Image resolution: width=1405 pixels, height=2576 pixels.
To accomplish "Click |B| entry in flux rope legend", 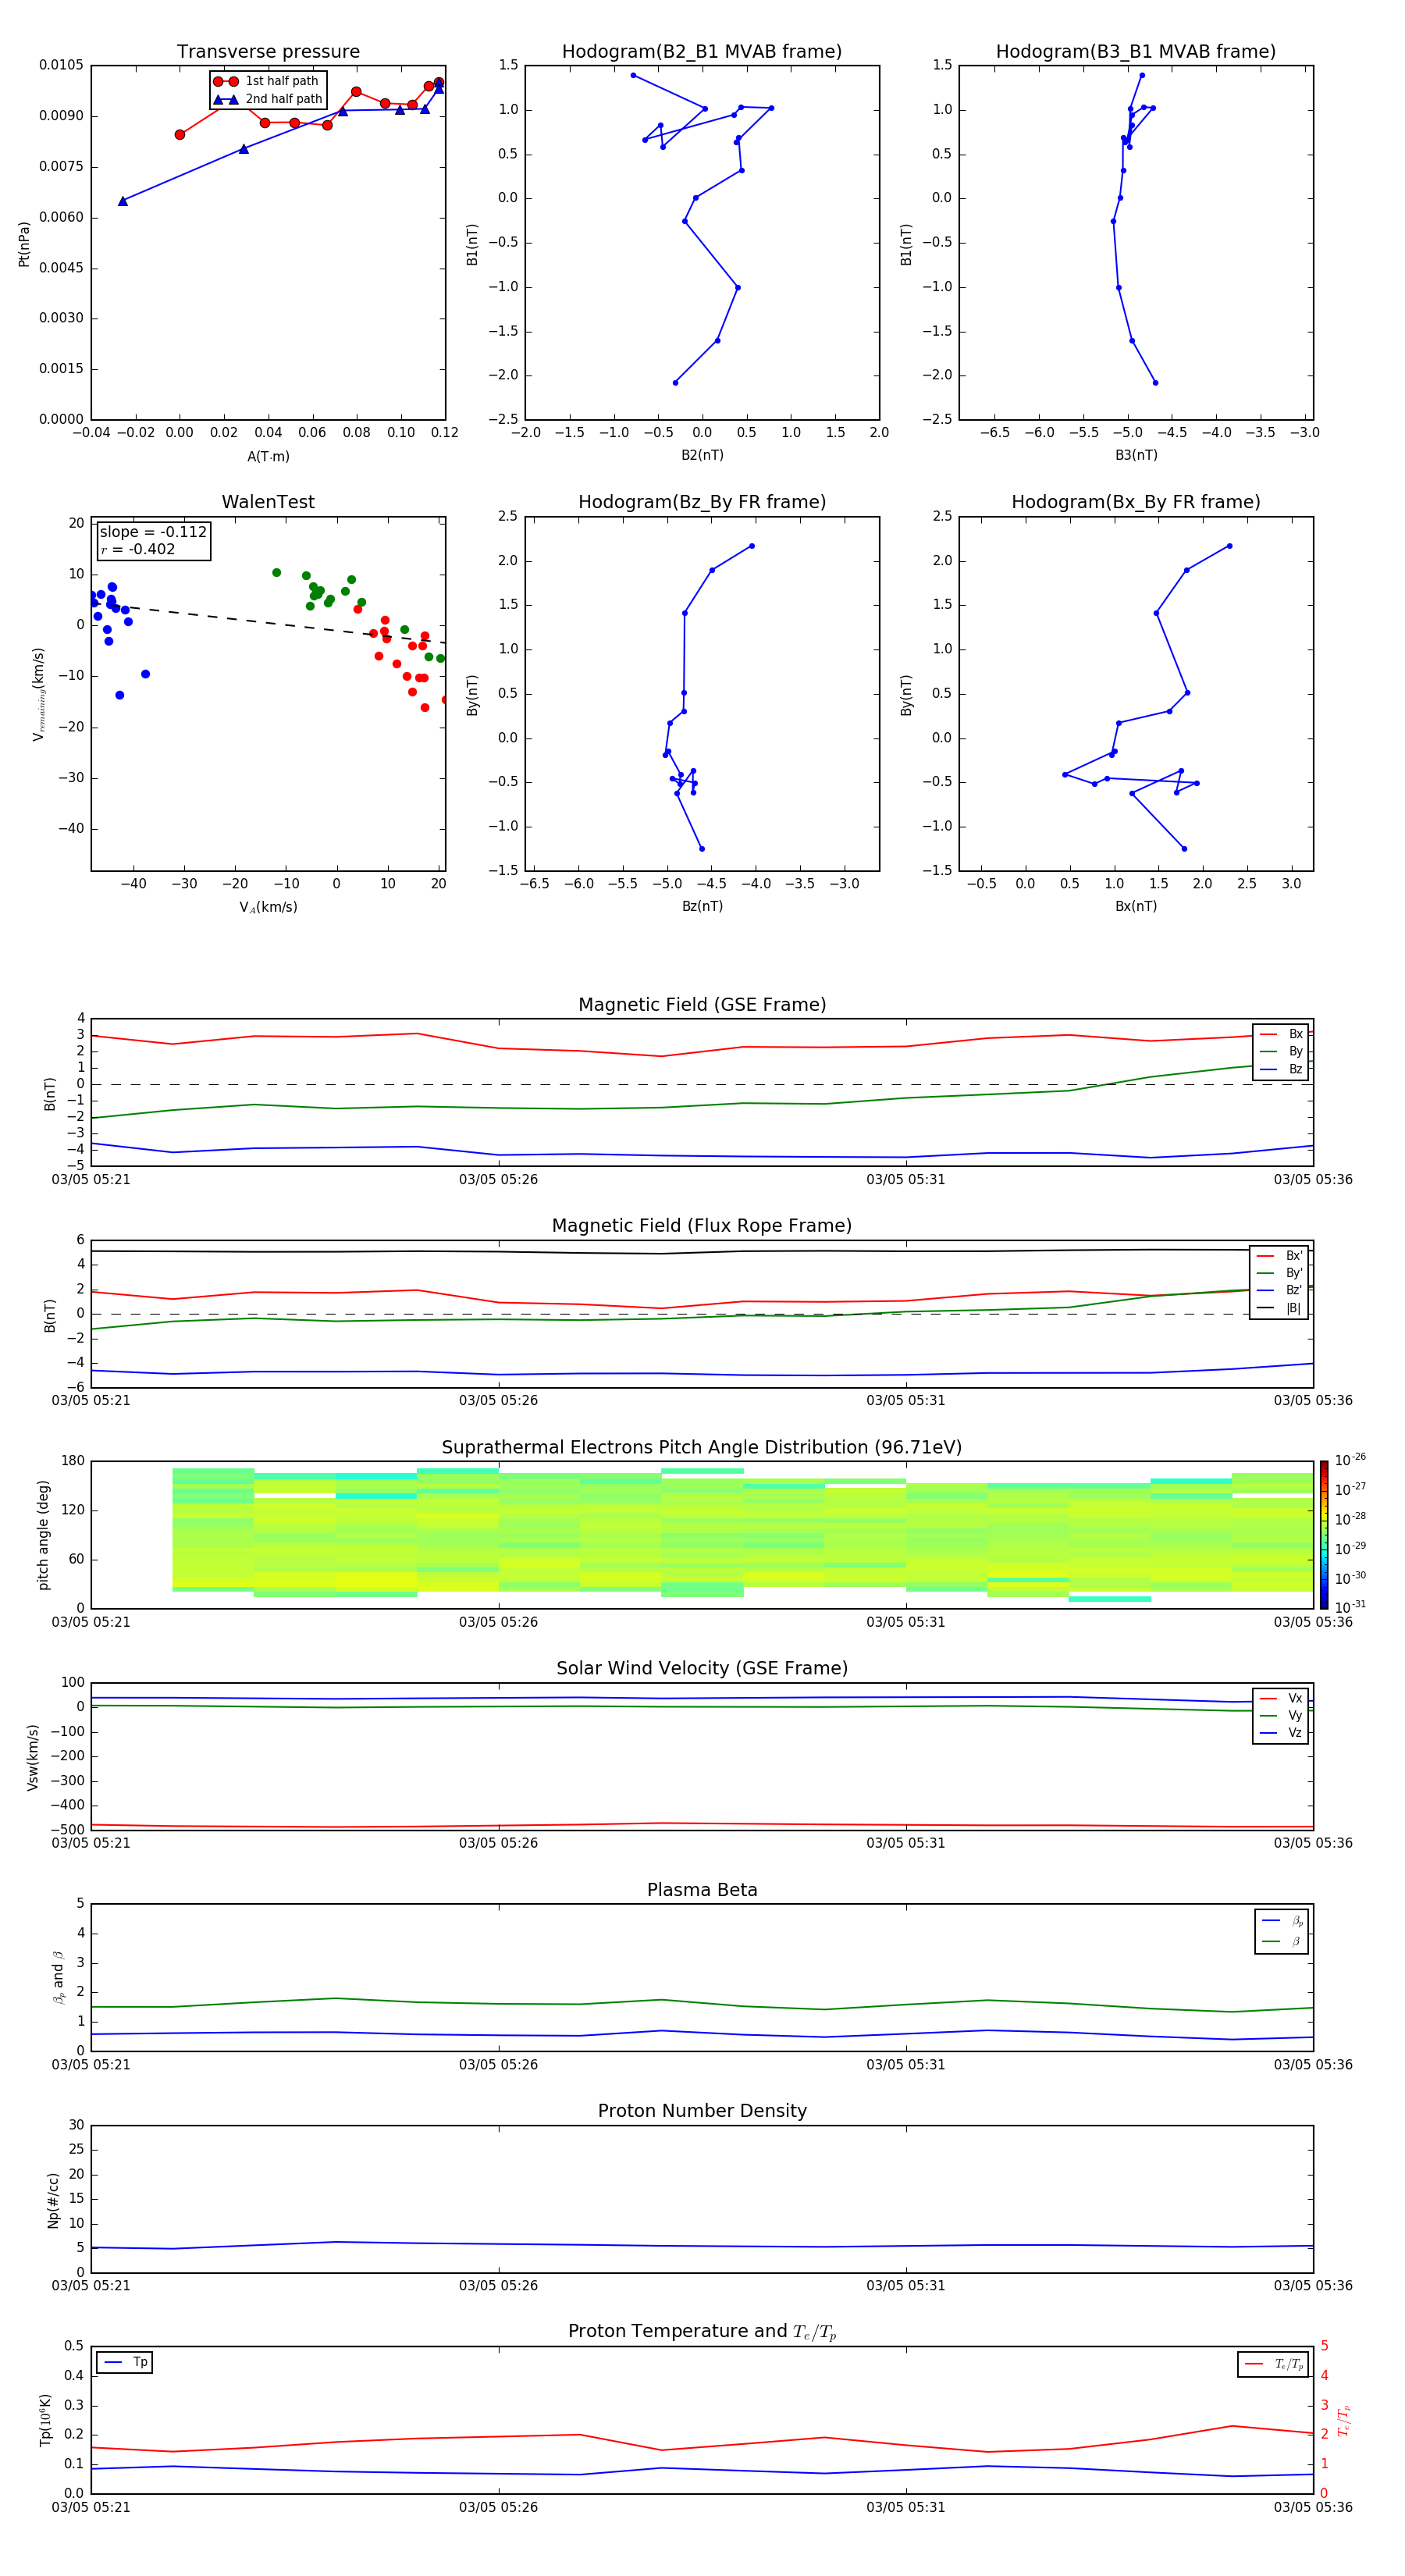I will [1279, 1308].
